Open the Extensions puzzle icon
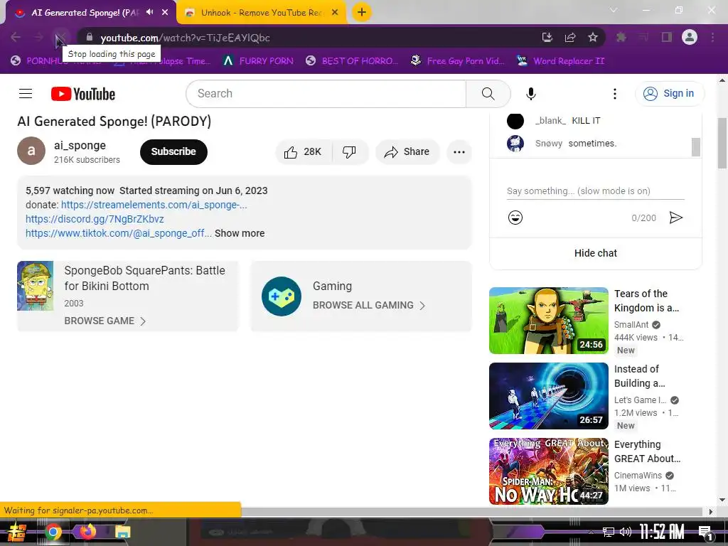Image resolution: width=728 pixels, height=546 pixels. pos(621,38)
